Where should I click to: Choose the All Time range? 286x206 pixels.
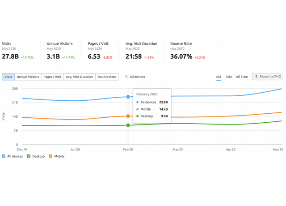tap(242, 77)
